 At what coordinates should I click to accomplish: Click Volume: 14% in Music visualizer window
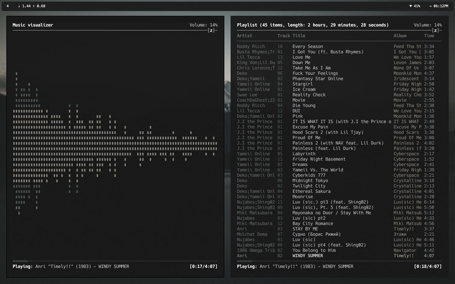204,25
